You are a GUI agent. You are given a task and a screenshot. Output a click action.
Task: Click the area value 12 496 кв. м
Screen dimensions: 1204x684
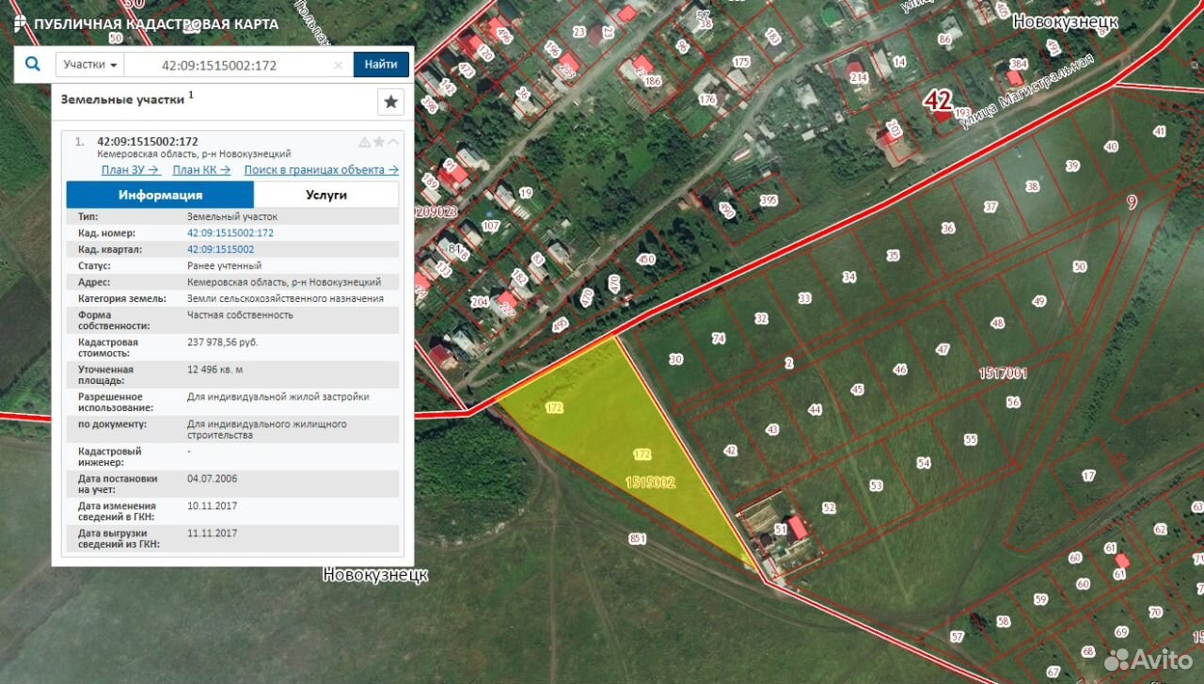[214, 370]
